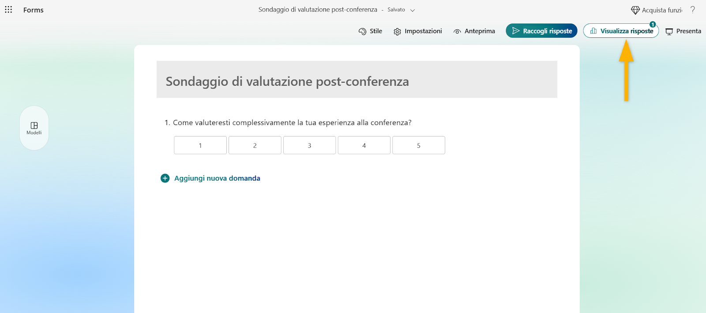Click the help question mark icon

point(692,10)
